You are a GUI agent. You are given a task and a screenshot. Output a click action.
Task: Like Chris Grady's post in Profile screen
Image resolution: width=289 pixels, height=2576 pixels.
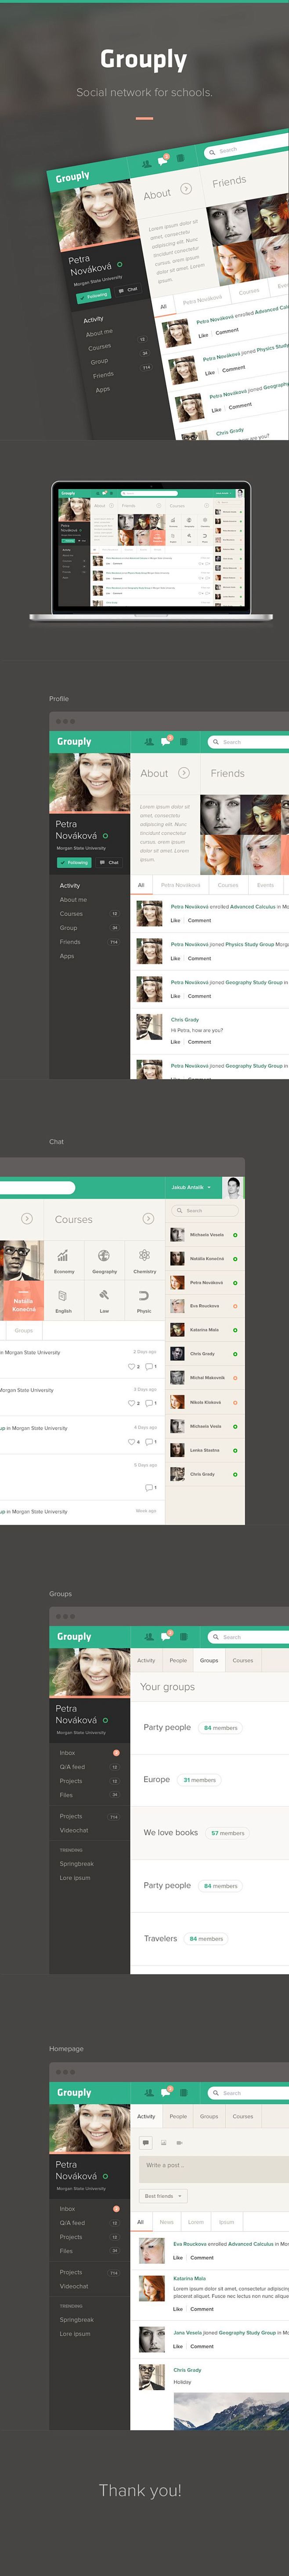175,1042
